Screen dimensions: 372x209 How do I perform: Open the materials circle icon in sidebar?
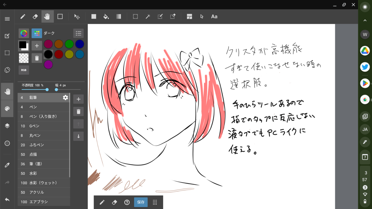click(7, 143)
